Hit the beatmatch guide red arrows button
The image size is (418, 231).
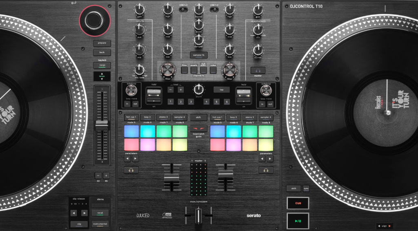click(199, 128)
